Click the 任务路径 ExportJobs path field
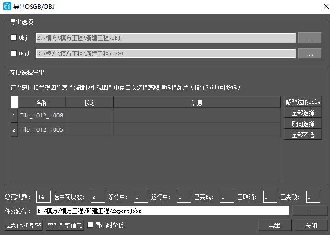The image size is (330, 235). coord(163,211)
